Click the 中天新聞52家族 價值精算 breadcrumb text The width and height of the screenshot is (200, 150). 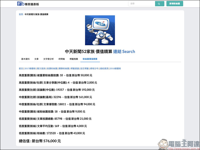point(36,14)
